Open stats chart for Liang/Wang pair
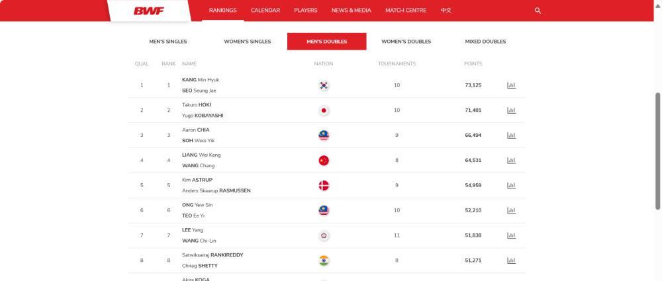Image resolution: width=662 pixels, height=281 pixels. (x=511, y=160)
